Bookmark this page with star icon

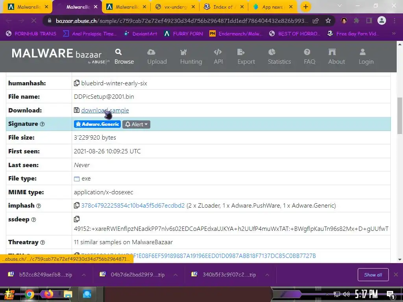point(328,21)
